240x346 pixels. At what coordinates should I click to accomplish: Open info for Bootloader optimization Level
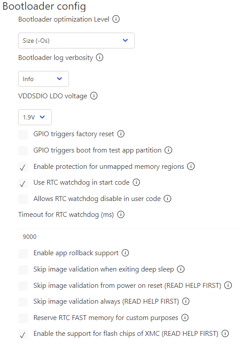pyautogui.click(x=116, y=19)
